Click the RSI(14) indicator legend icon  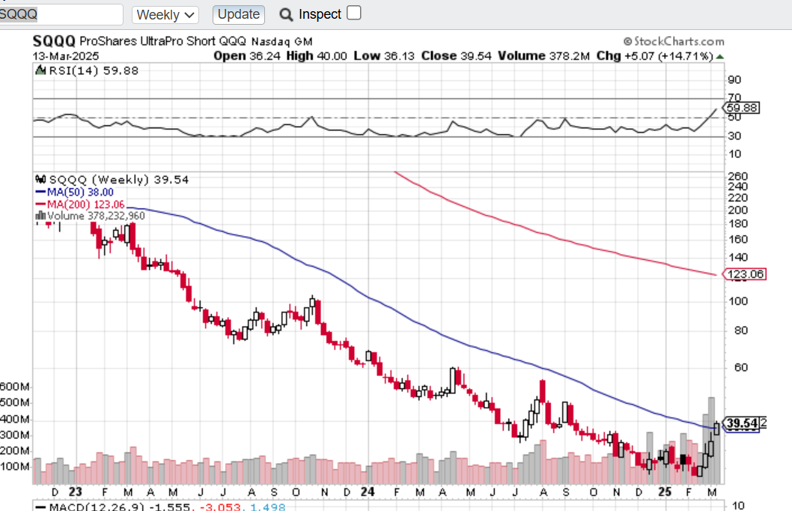pos(40,70)
